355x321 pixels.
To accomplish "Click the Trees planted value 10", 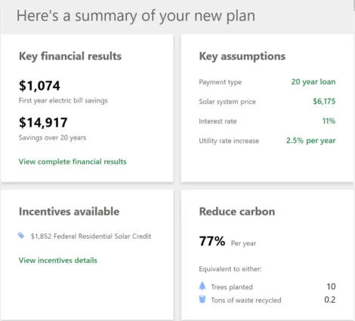I will pos(331,286).
